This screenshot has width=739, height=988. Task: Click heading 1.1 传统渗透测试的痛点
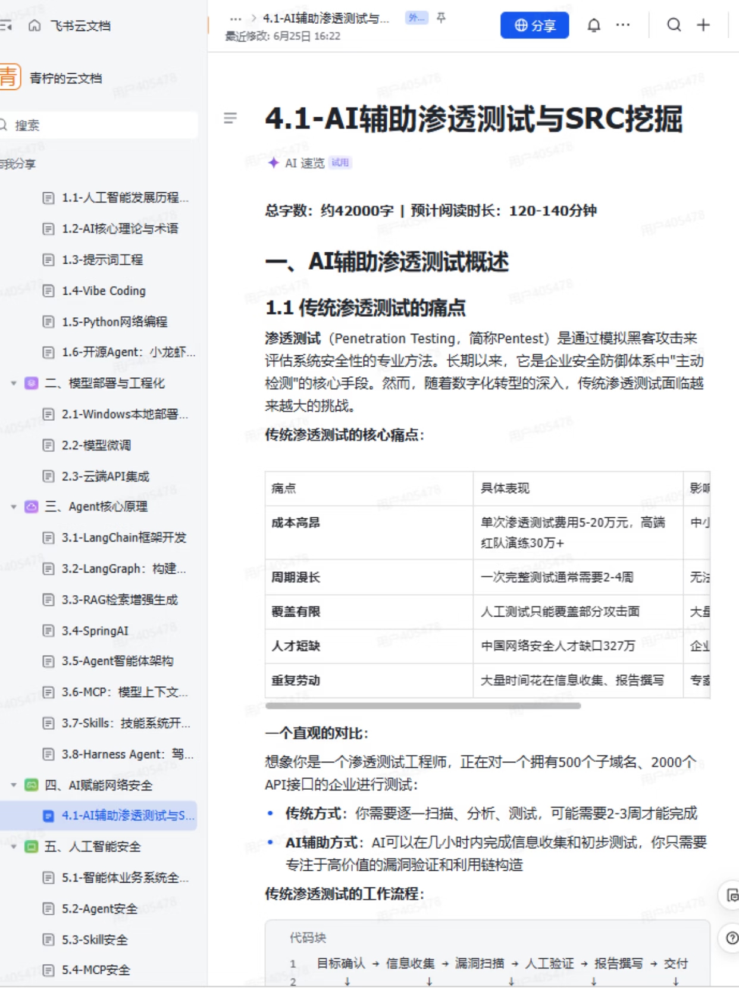pyautogui.click(x=365, y=308)
